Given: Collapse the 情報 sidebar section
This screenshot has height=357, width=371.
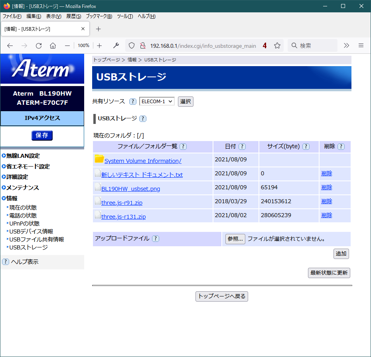Looking at the screenshot, I should pos(10,198).
